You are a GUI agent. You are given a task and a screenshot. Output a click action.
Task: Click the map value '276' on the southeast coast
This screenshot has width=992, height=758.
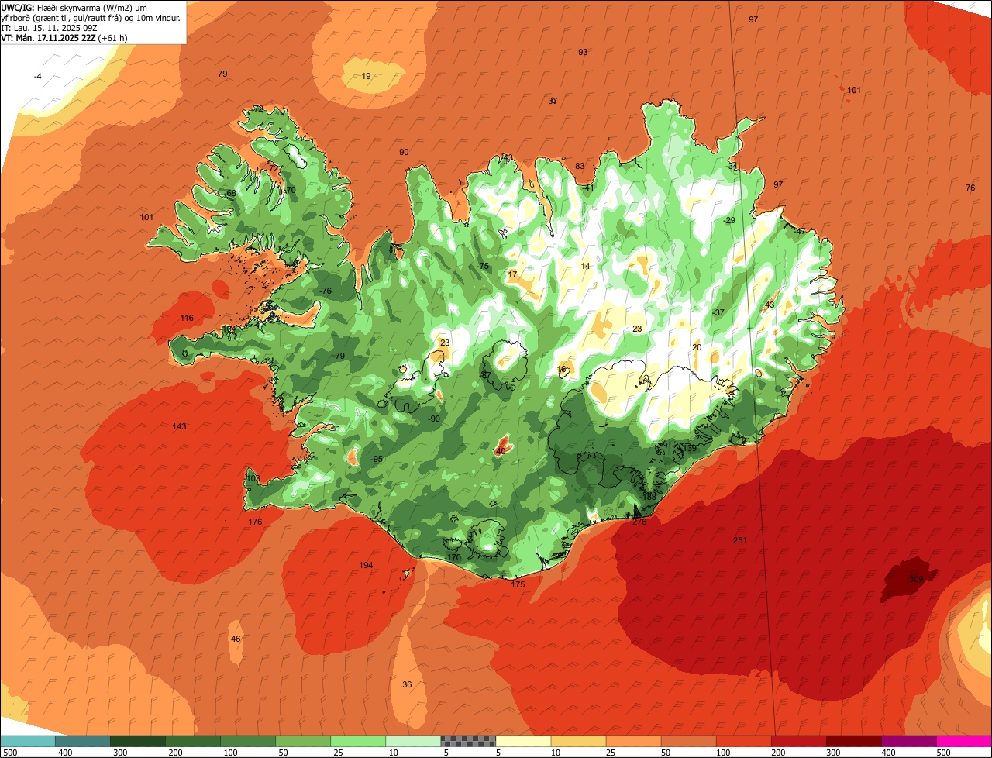(639, 522)
